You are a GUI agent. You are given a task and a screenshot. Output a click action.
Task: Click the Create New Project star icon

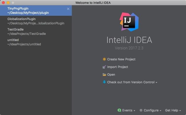pos(104,59)
